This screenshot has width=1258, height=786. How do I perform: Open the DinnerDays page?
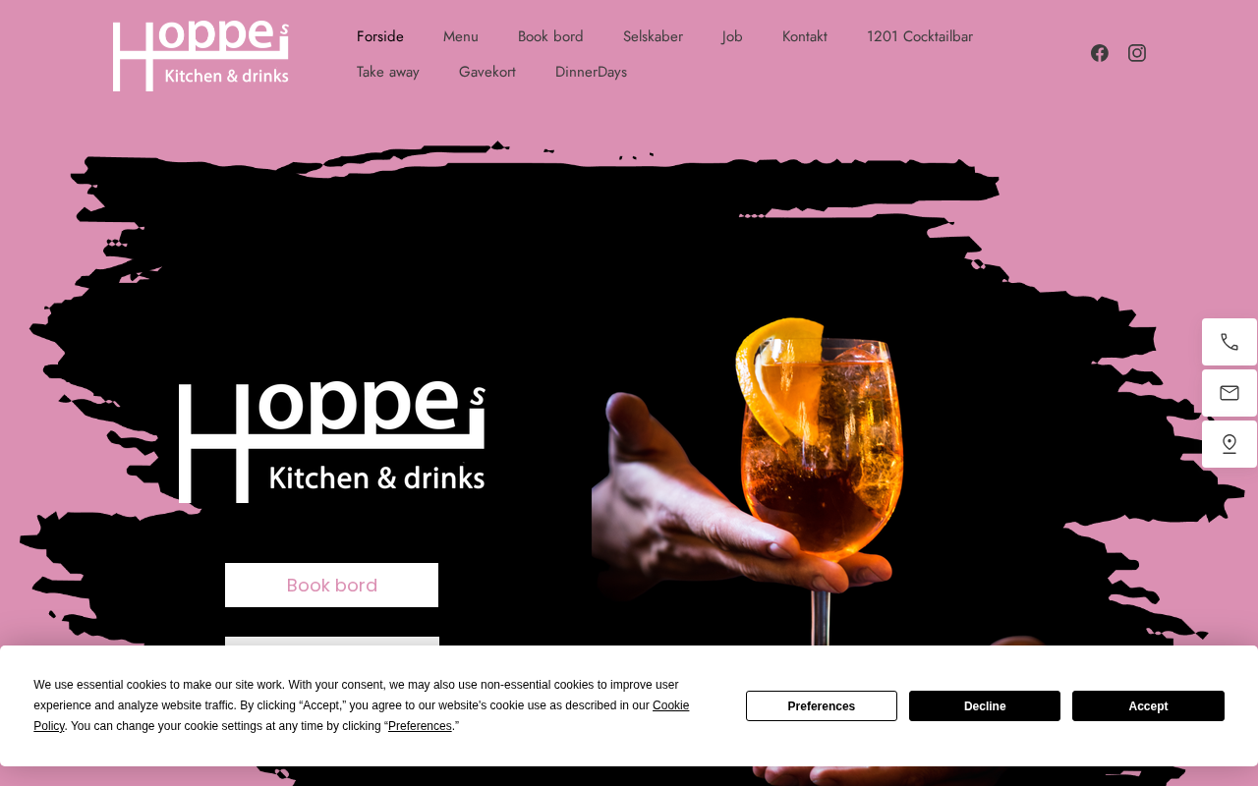point(591,72)
